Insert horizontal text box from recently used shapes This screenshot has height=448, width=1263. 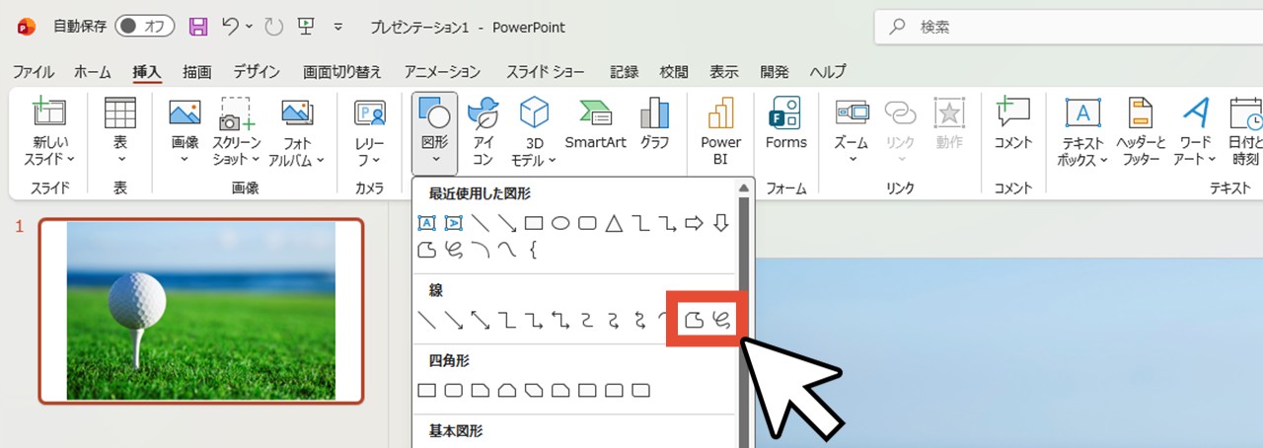pyautogui.click(x=427, y=223)
